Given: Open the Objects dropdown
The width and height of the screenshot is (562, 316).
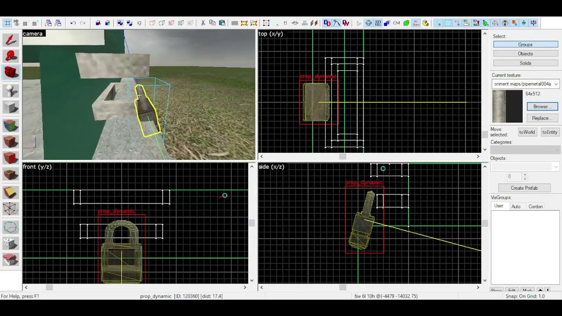Looking at the screenshot, I should 526,166.
